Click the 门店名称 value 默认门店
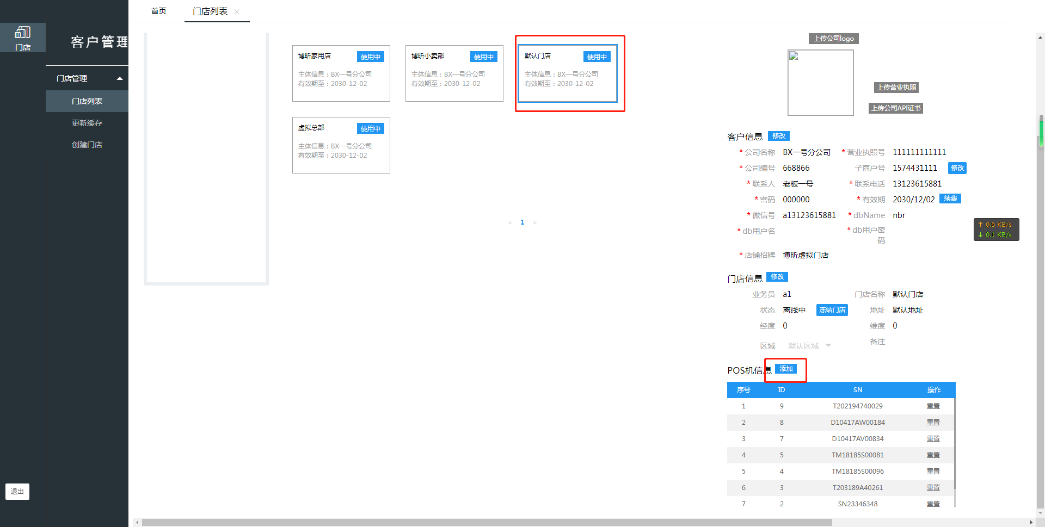Viewport: 1045px width, 527px height. coord(908,294)
